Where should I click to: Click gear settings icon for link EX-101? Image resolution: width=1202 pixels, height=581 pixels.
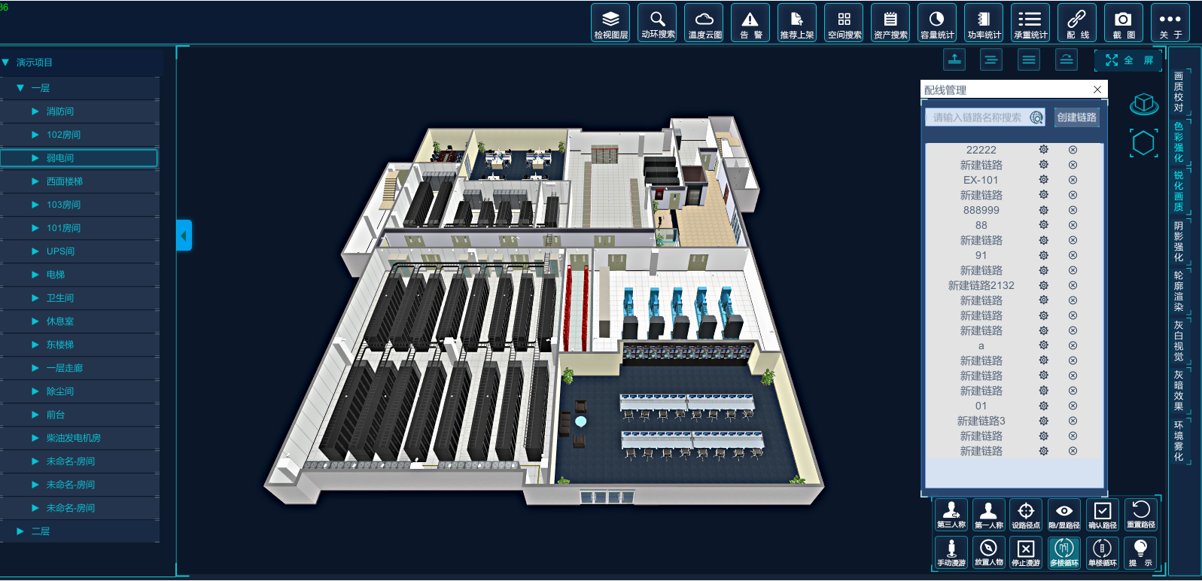tap(1043, 180)
